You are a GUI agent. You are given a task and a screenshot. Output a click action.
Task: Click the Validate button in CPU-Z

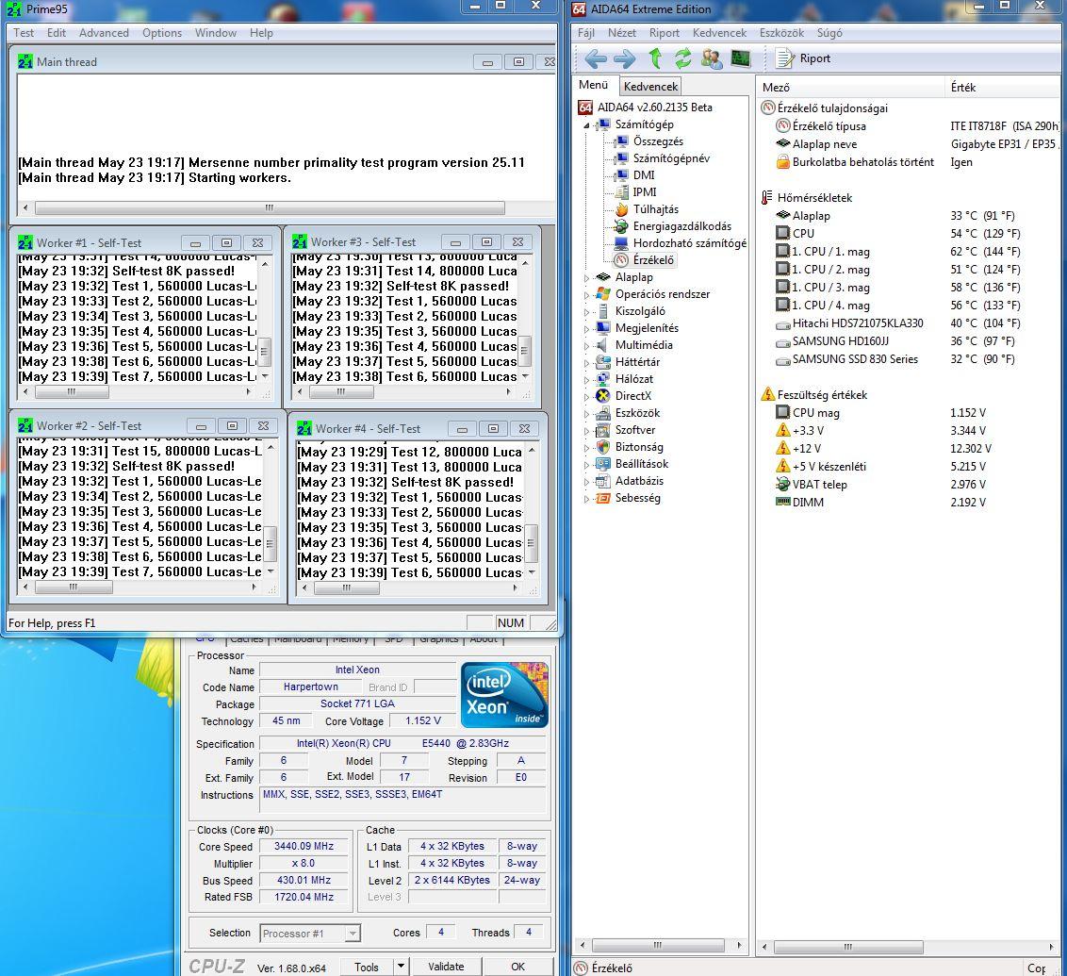pyautogui.click(x=446, y=967)
